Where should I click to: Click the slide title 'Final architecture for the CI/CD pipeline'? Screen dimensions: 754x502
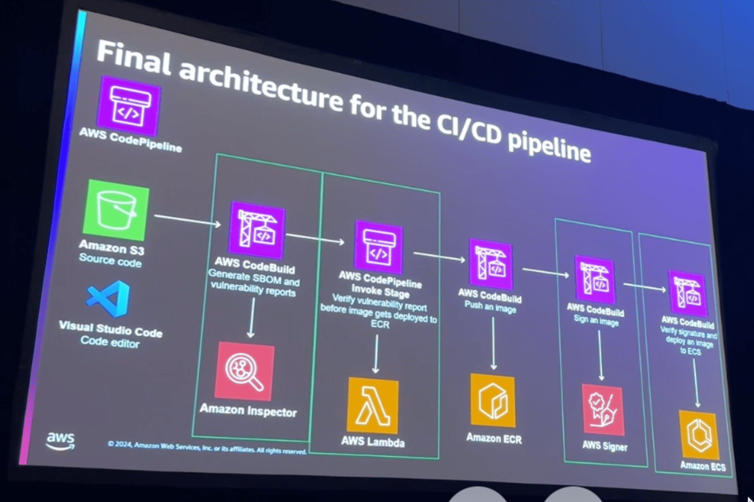tap(343, 101)
